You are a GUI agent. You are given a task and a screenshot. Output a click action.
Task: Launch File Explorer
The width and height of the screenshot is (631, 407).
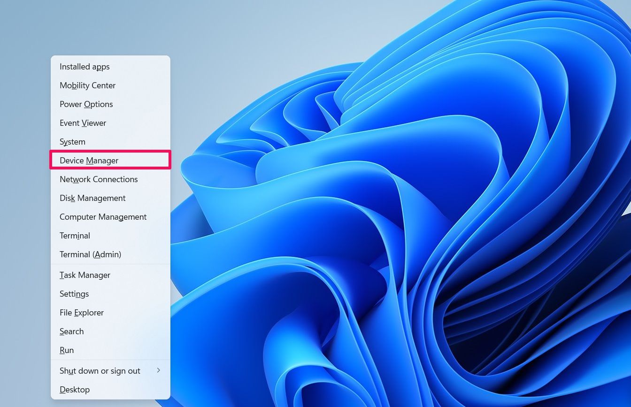81,312
